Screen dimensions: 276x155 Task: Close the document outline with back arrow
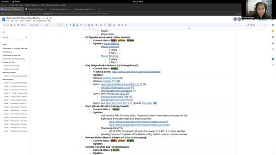4,32
